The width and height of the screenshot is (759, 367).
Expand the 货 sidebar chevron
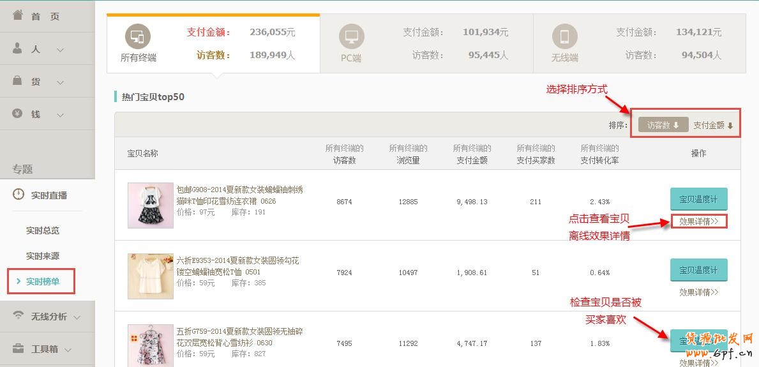click(x=60, y=83)
